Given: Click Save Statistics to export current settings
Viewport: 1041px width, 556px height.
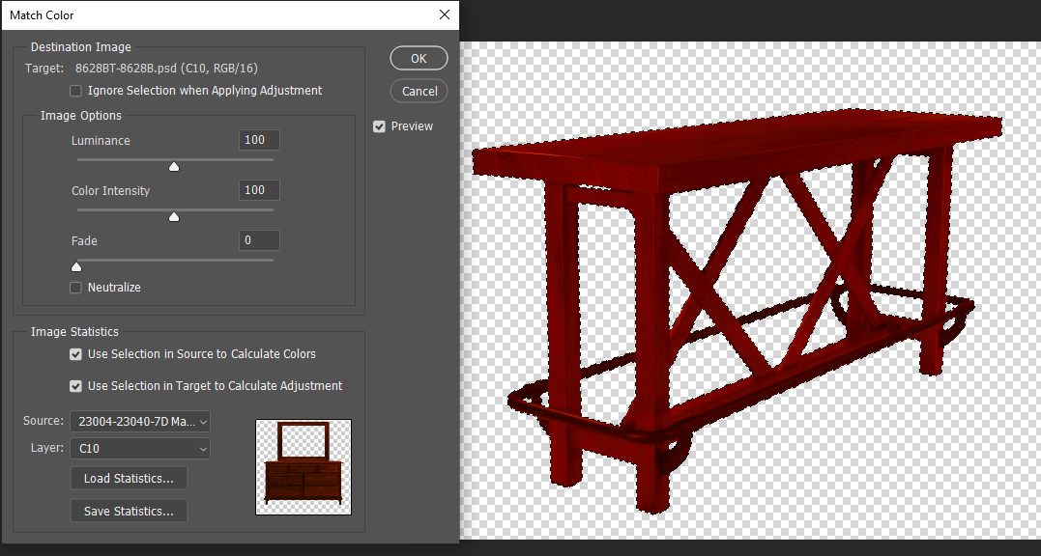Looking at the screenshot, I should (129, 511).
